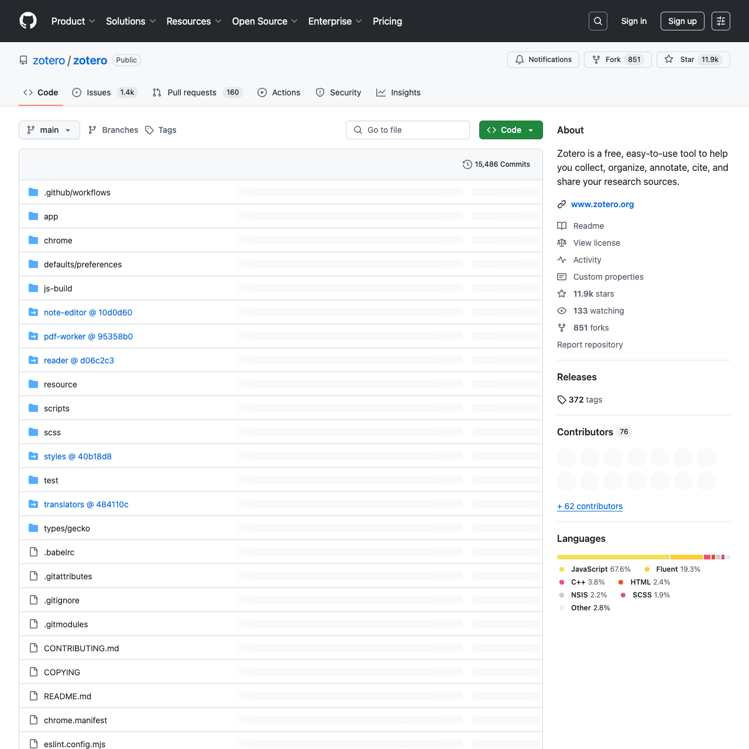Click the Fluent segment of languages bar
749x749 pixels.
click(x=687, y=557)
